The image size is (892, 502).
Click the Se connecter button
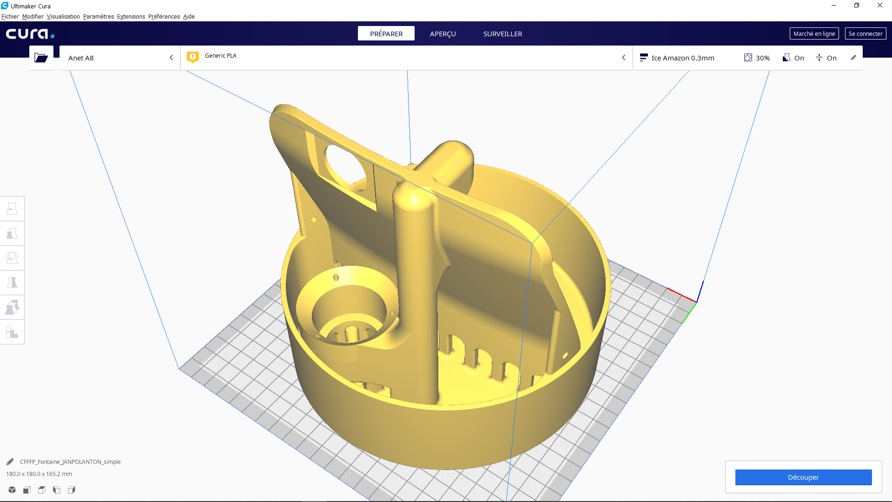[x=865, y=33]
